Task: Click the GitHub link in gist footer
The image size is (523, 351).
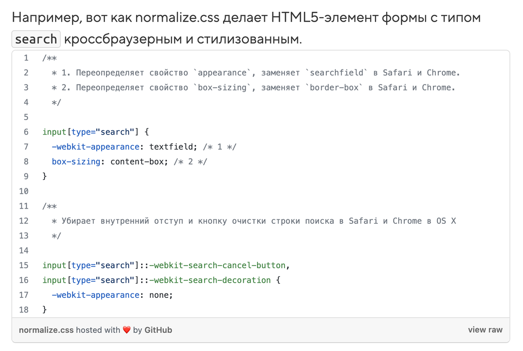Action: coord(158,330)
